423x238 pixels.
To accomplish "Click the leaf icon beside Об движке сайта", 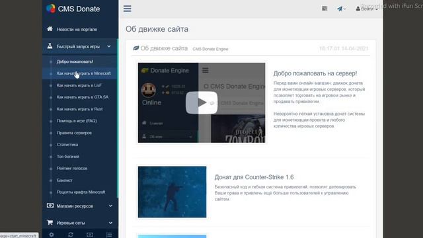I will (x=135, y=48).
